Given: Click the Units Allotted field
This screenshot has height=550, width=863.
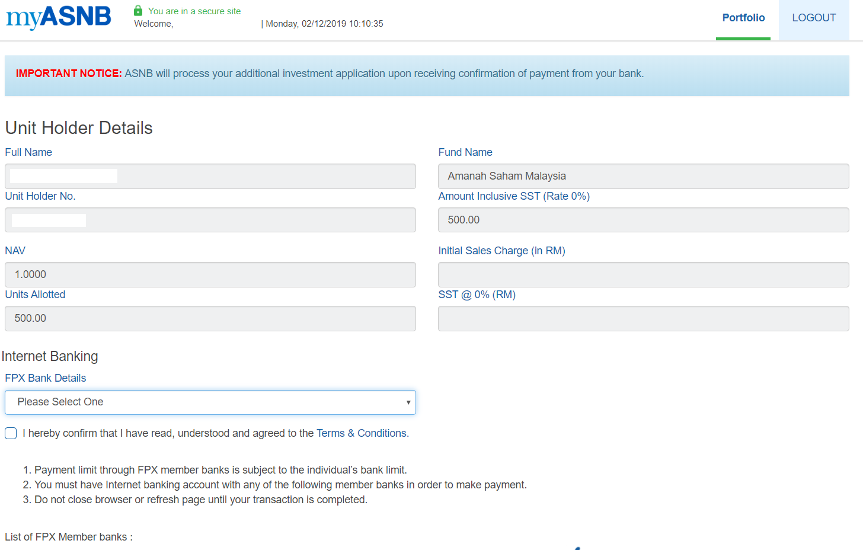Looking at the screenshot, I should coord(210,318).
